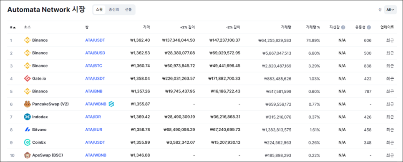Viewport: 403px width, 162px height.
Task: Click Binance name in row 1
Action: [x=40, y=40]
